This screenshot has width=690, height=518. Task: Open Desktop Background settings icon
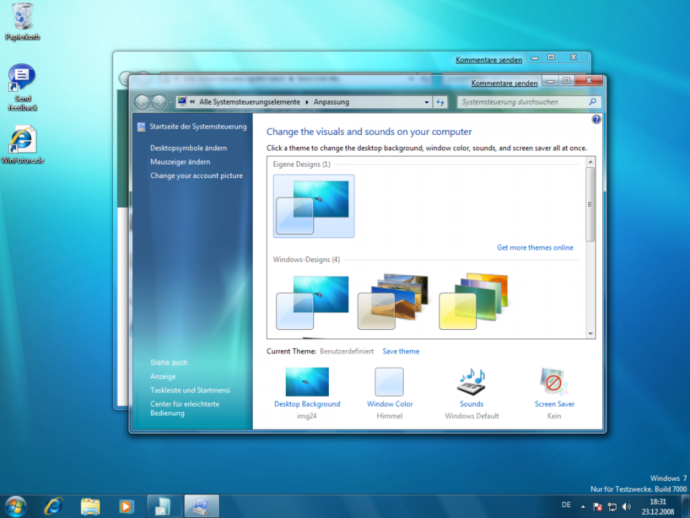(307, 382)
